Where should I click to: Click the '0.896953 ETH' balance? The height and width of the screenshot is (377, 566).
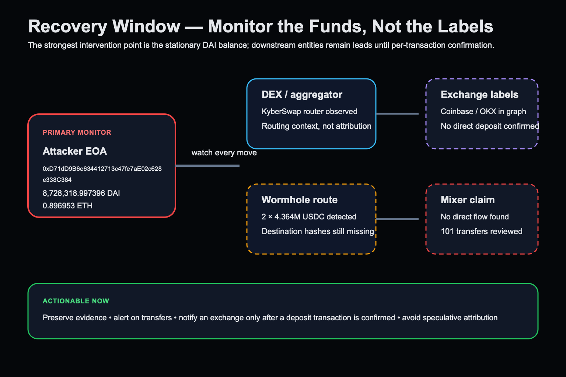68,206
